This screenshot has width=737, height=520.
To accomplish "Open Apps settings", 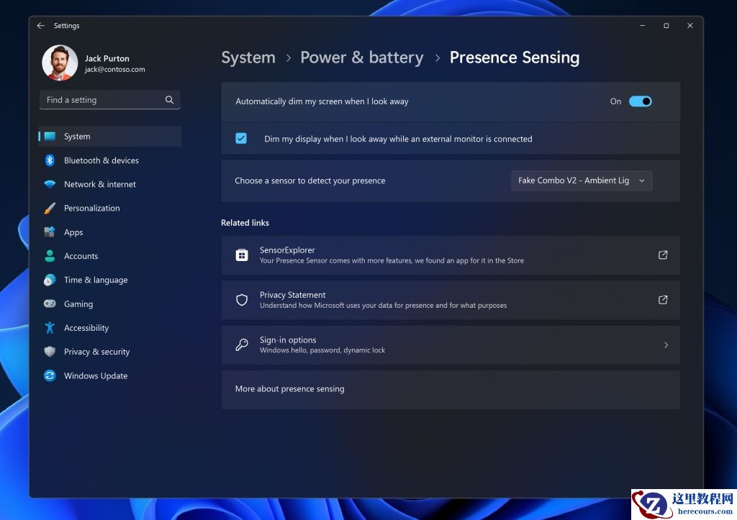I will pos(49,232).
